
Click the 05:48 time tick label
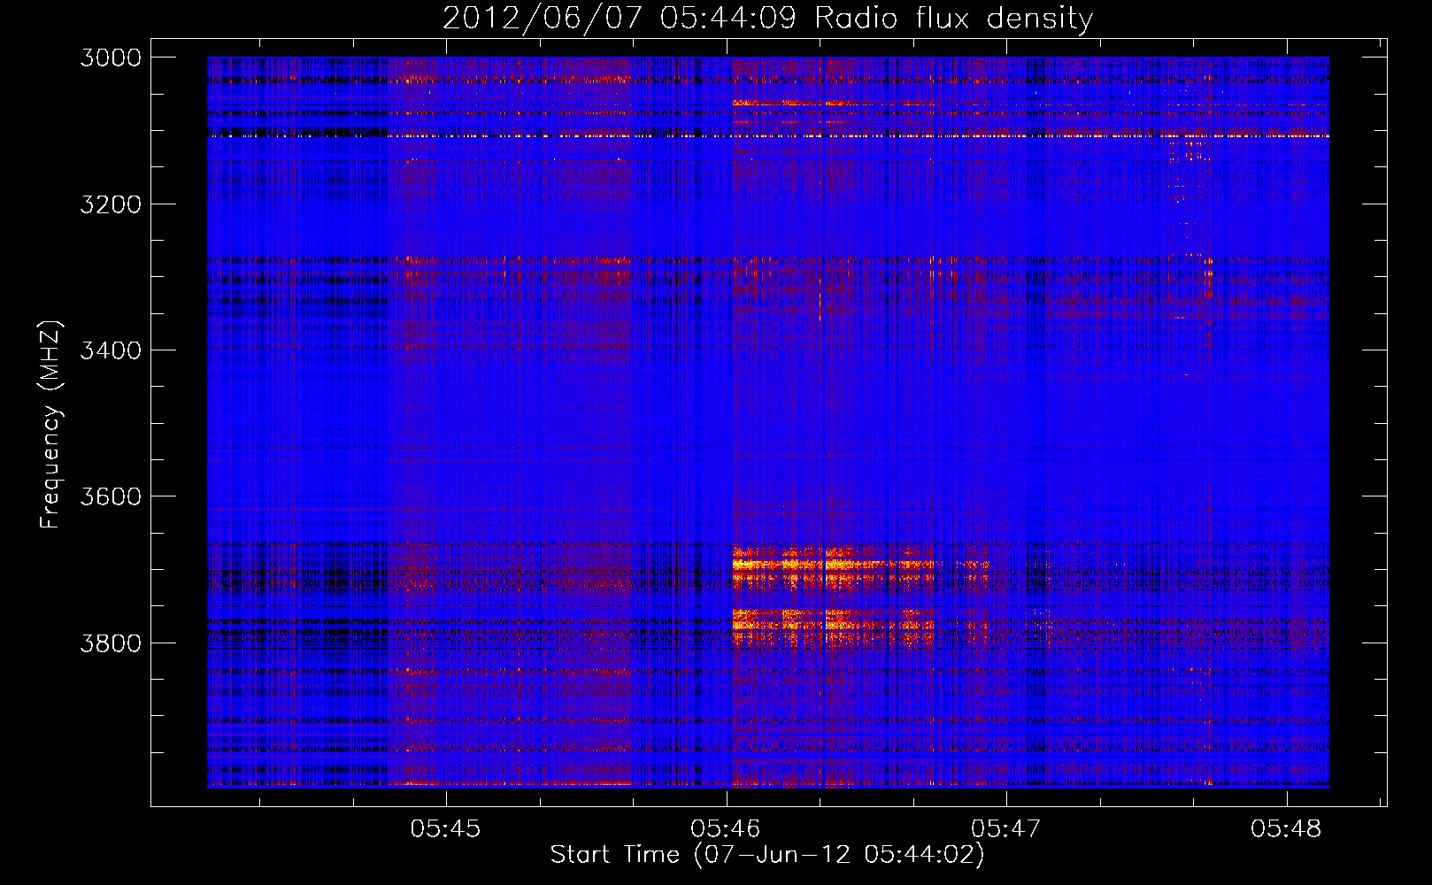pos(1286,829)
